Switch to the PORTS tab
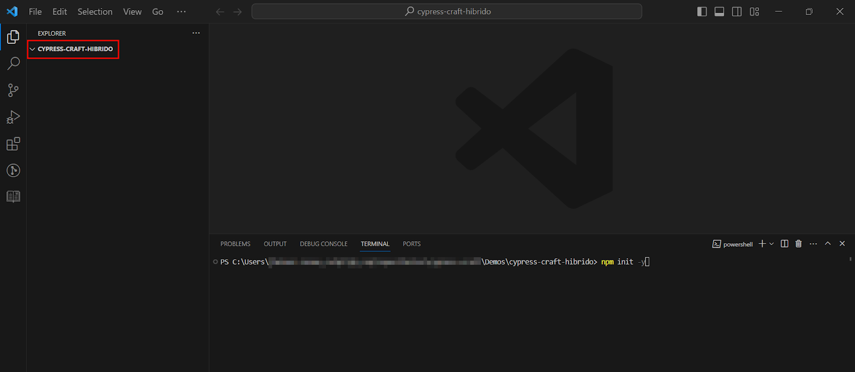Image resolution: width=855 pixels, height=372 pixels. (x=412, y=244)
